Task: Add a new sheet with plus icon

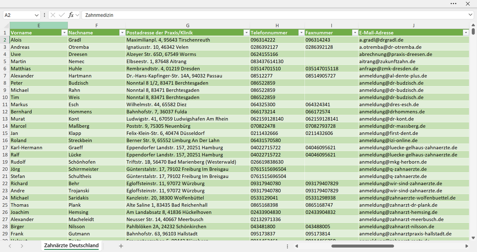Action: click(x=121, y=246)
